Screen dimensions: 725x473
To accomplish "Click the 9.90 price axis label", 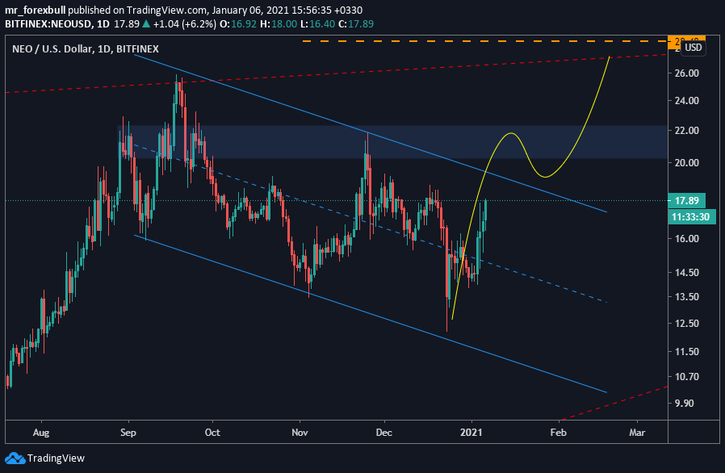I will [x=685, y=404].
